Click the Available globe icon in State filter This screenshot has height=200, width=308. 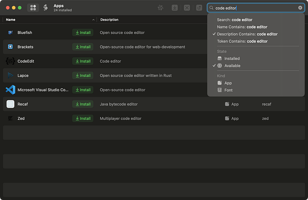[x=220, y=66]
